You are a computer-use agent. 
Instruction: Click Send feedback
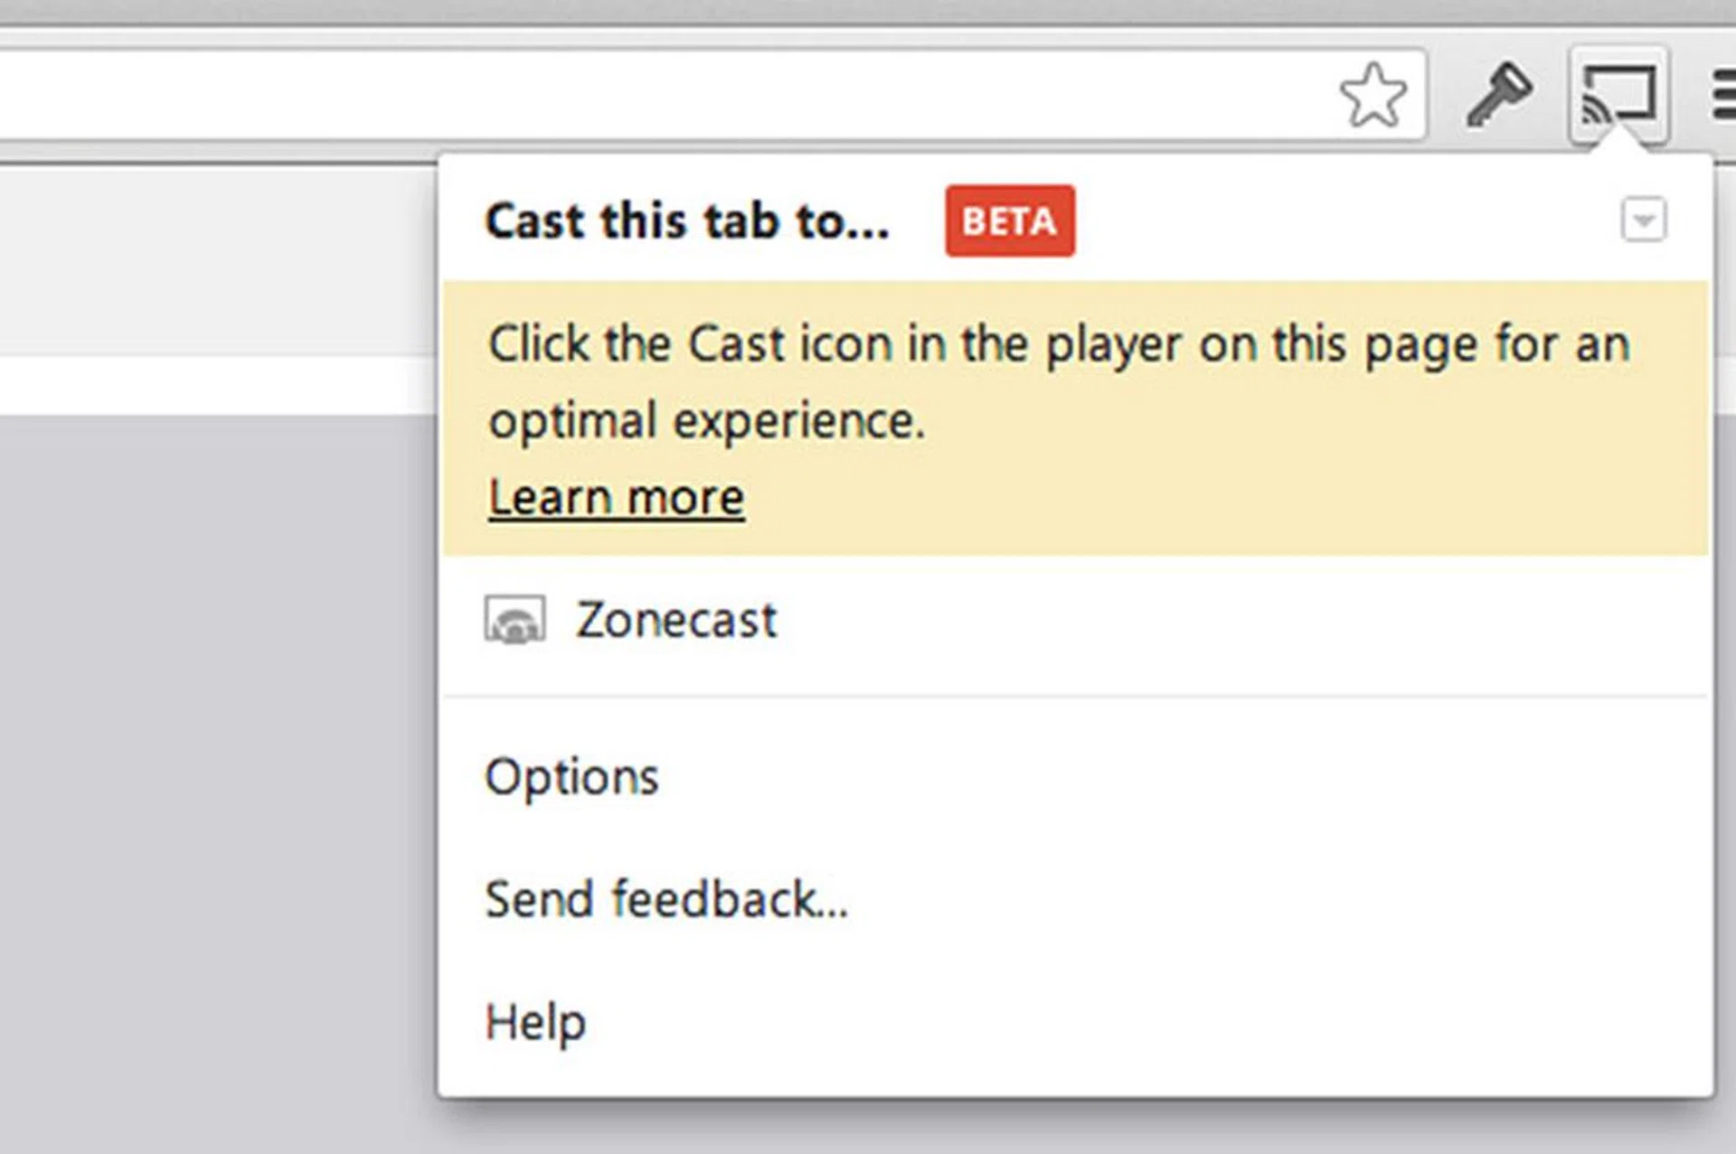click(x=666, y=898)
